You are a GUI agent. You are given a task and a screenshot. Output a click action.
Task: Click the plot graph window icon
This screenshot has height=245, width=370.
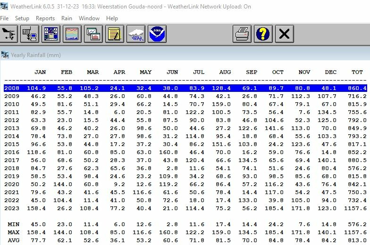tap(93, 34)
